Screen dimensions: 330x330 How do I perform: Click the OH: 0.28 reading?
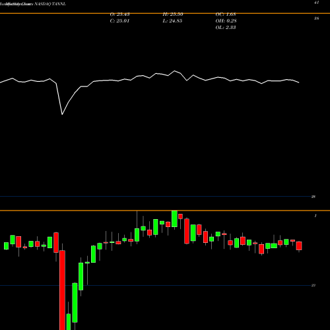pyautogui.click(x=226, y=21)
